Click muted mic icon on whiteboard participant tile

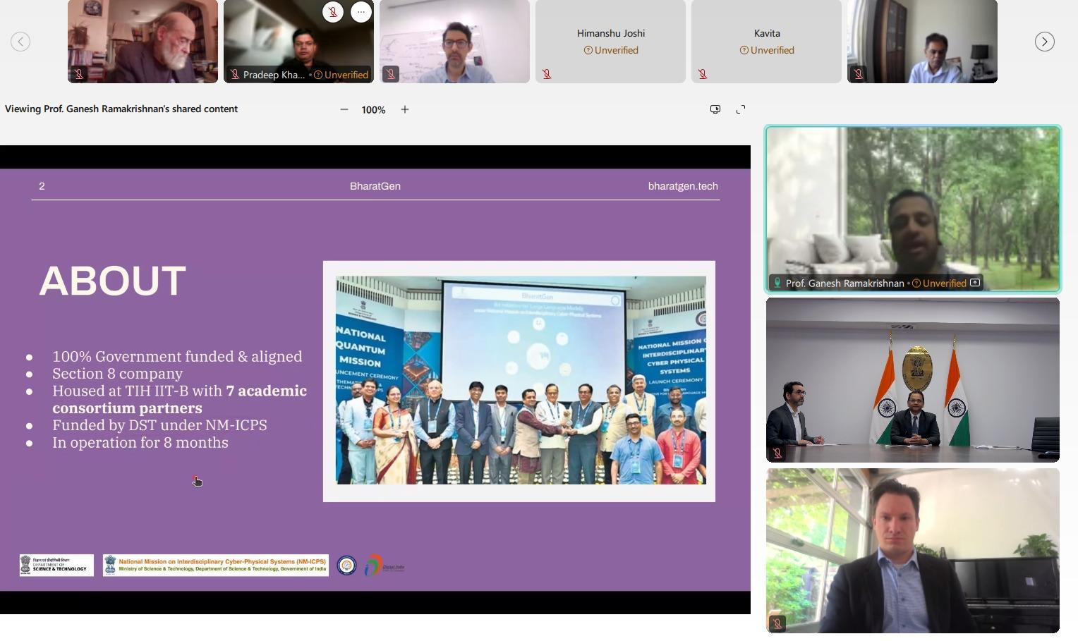391,74
